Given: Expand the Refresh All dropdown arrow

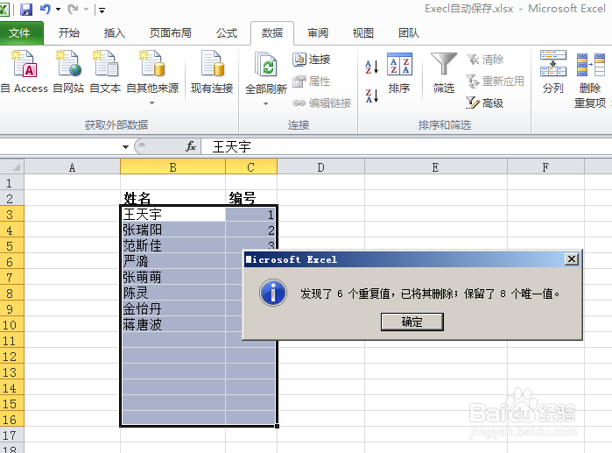Looking at the screenshot, I should click(266, 104).
